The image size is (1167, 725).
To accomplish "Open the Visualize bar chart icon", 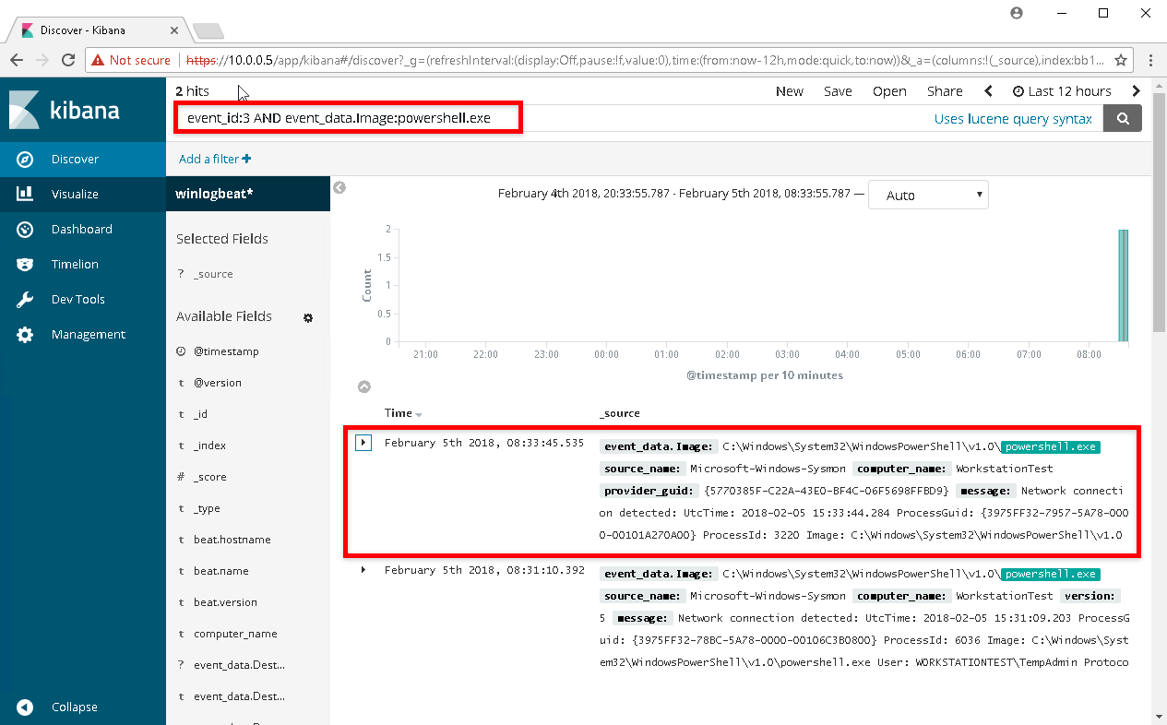I will pos(26,195).
